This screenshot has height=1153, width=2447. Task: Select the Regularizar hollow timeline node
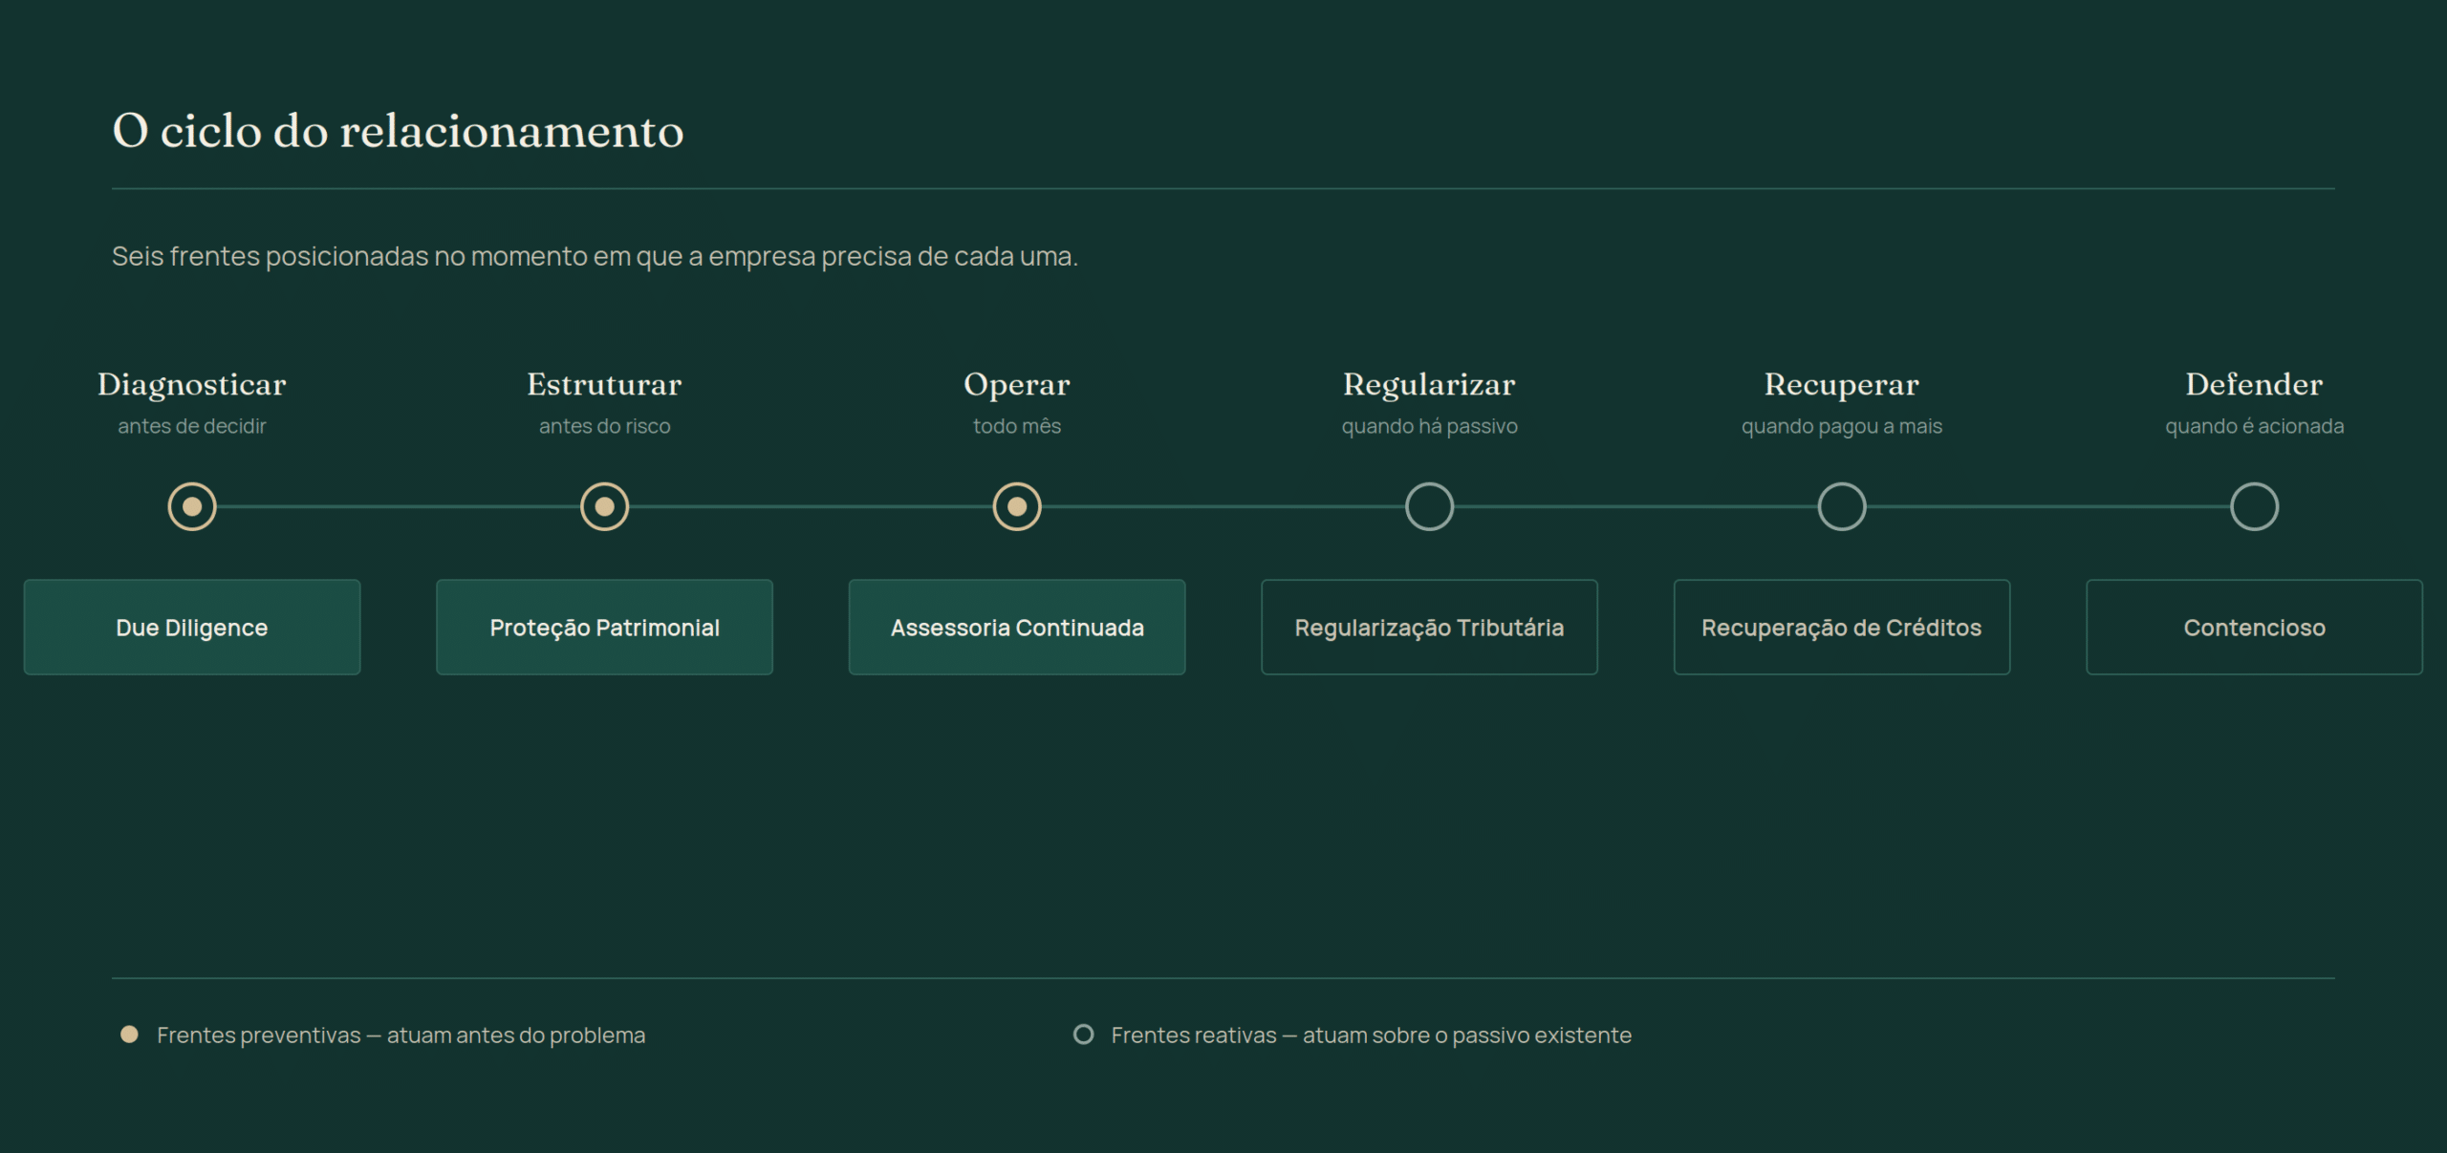click(1430, 506)
